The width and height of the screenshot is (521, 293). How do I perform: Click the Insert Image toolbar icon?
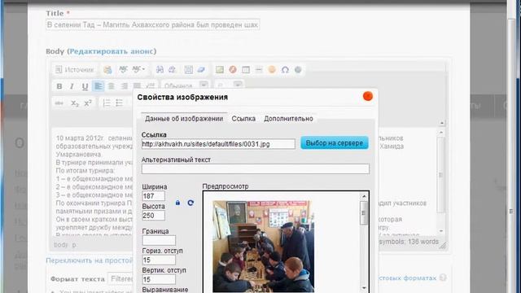220,69
